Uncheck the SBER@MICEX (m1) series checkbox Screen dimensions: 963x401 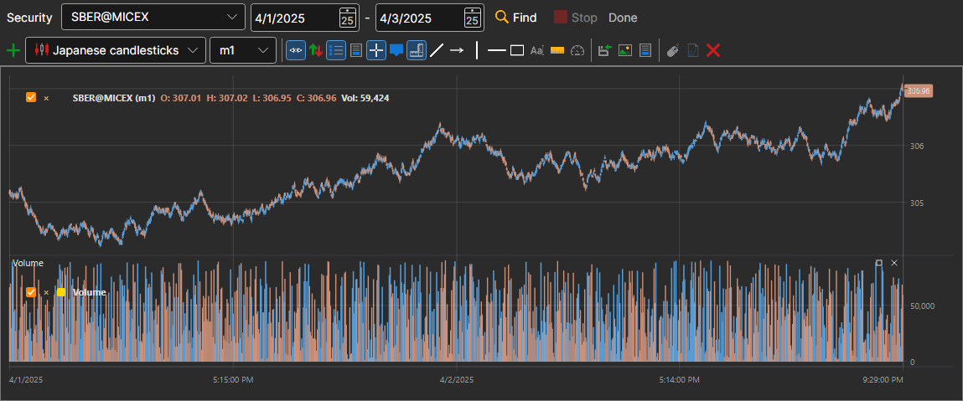point(31,97)
